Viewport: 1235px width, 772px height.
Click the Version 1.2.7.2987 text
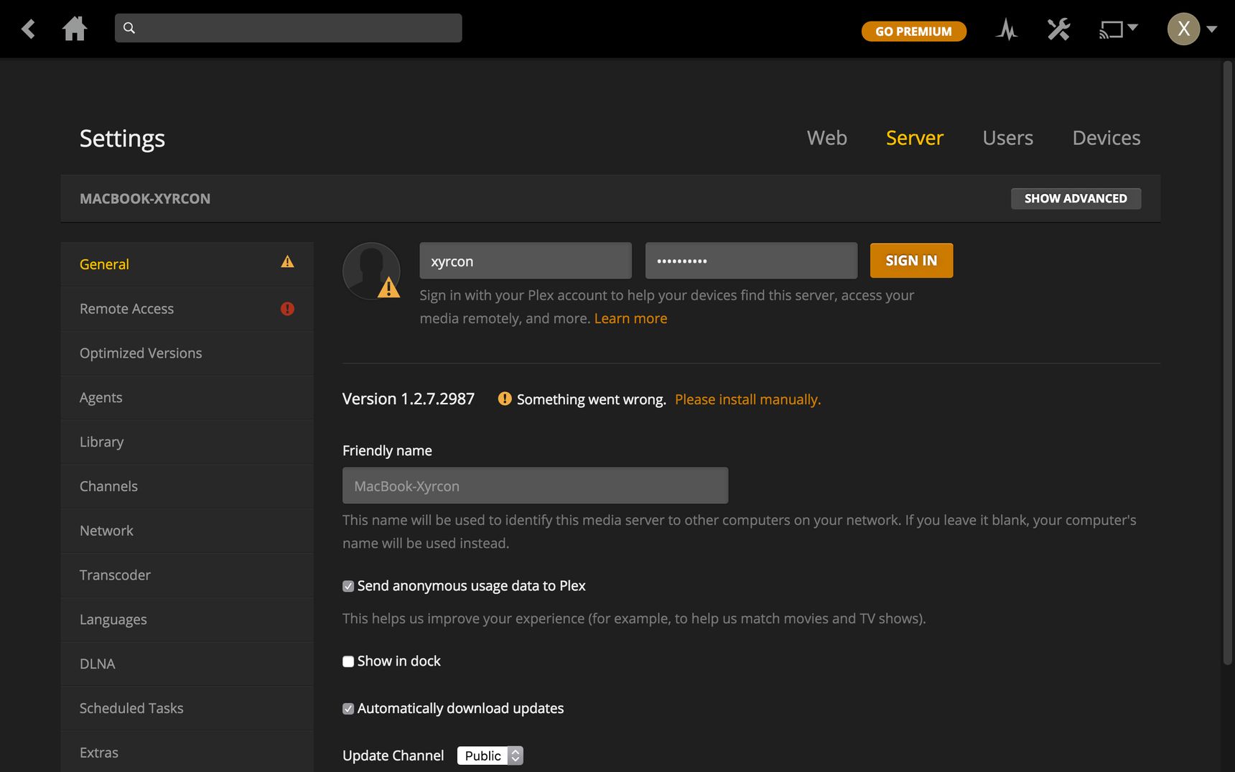409,399
